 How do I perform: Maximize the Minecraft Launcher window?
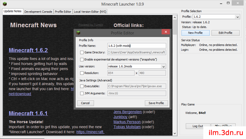228,3
